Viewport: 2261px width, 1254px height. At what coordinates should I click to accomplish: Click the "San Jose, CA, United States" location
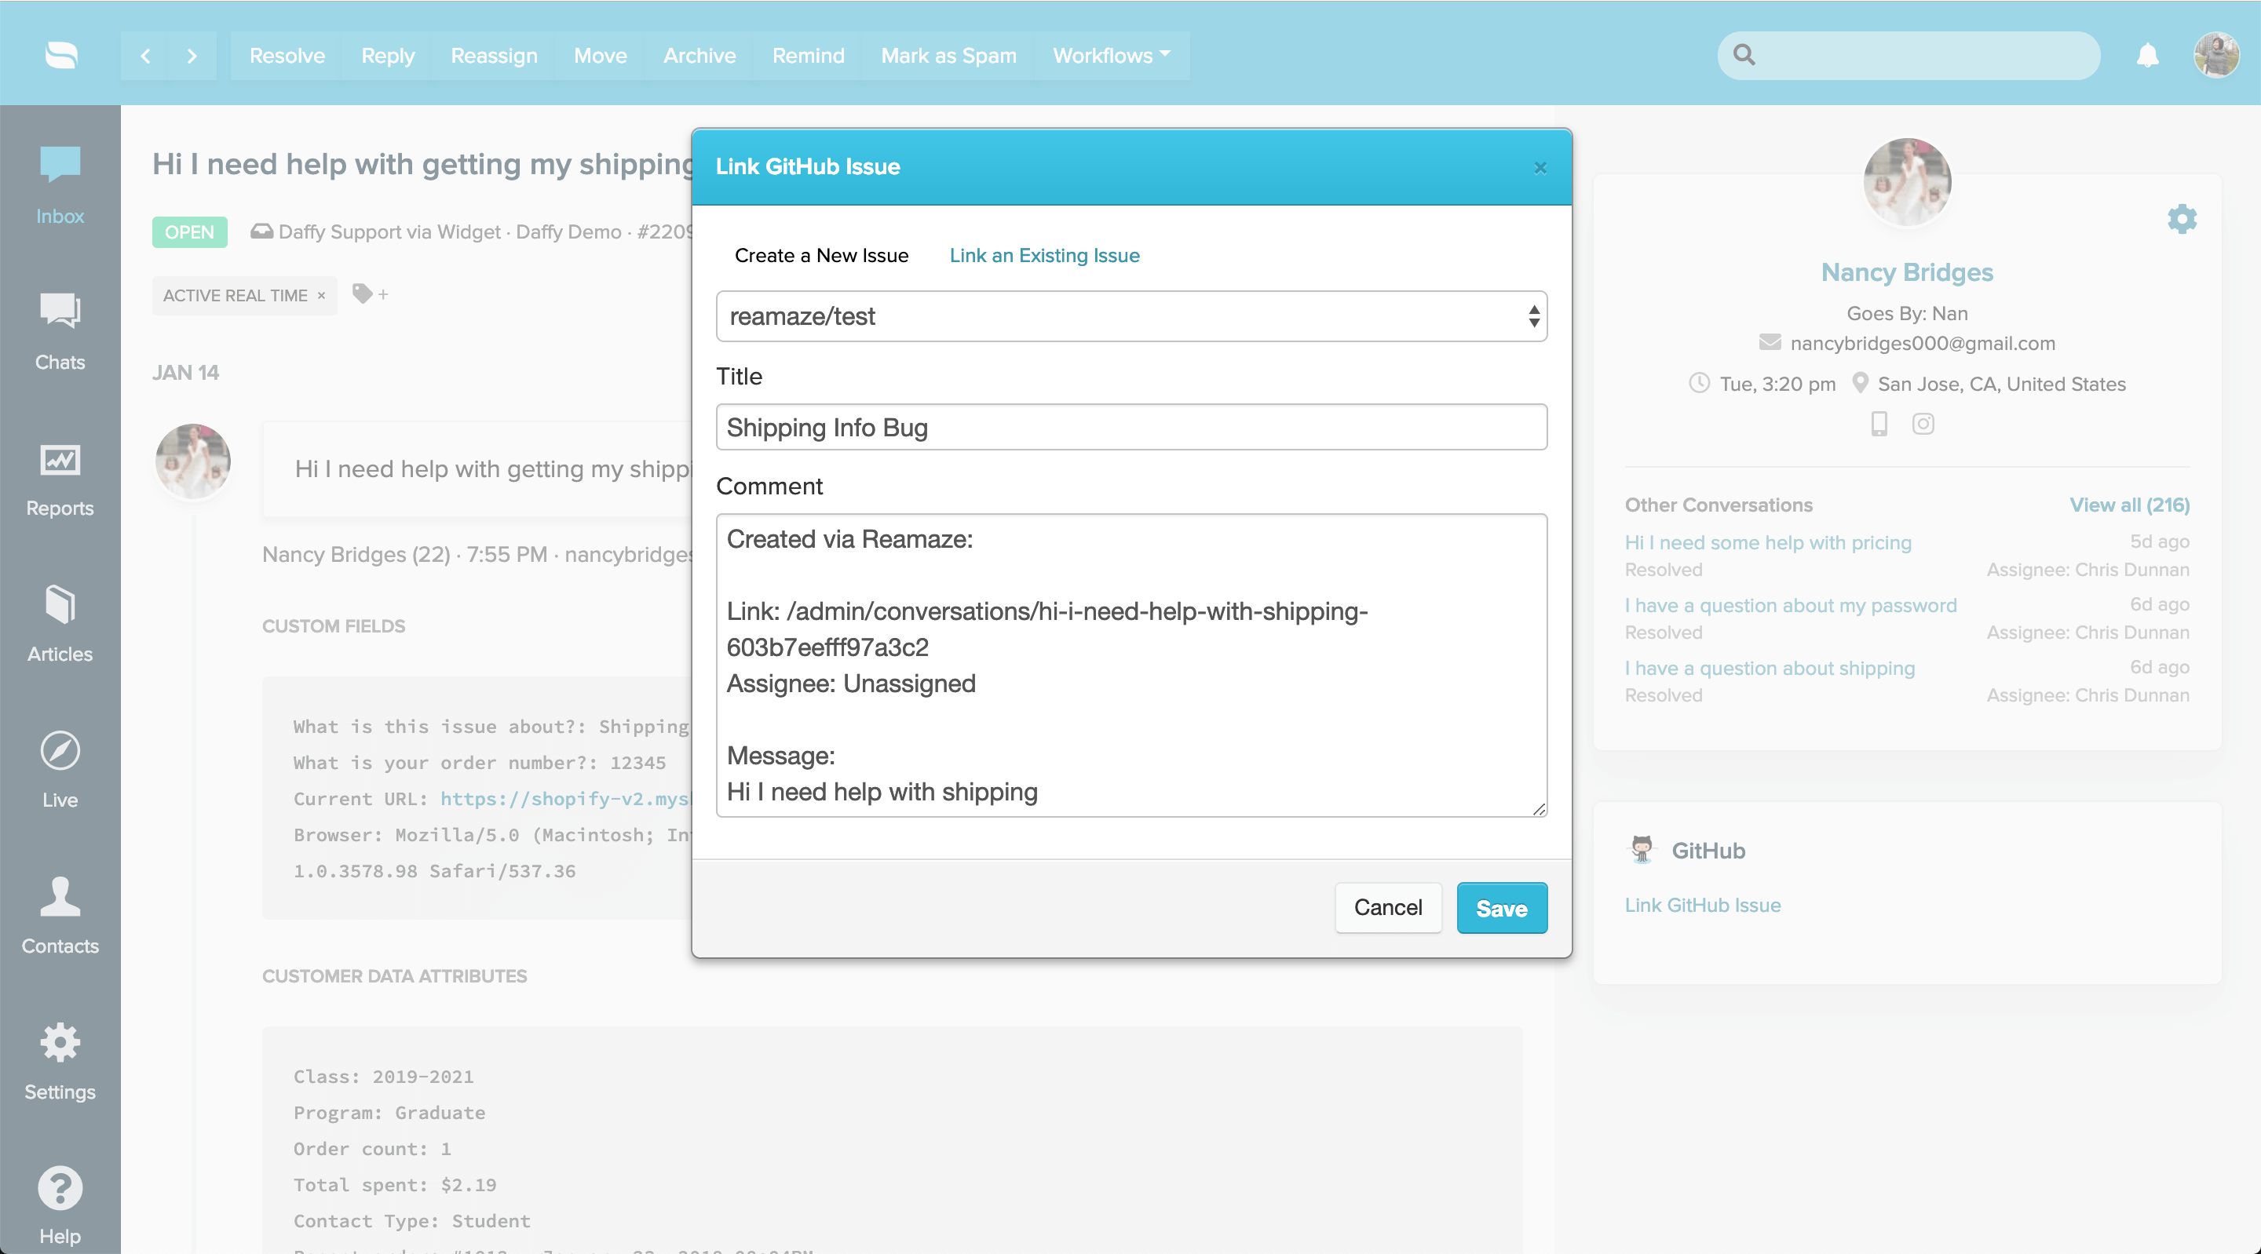2001,384
